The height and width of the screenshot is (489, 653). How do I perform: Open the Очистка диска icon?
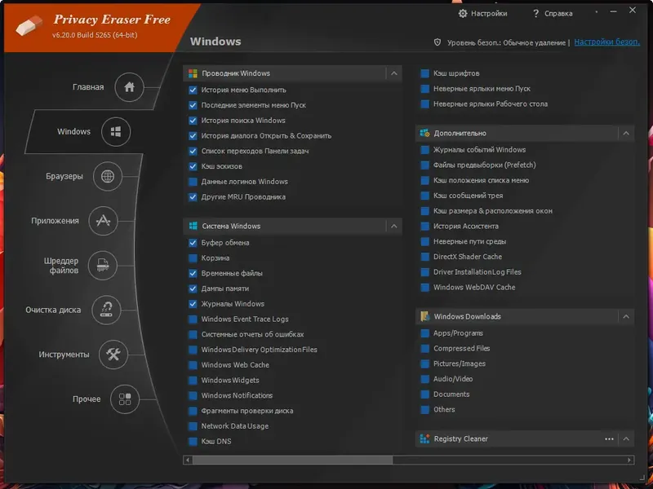coord(107,310)
